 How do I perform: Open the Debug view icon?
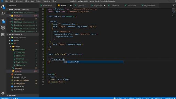pyautogui.click(x=3, y=28)
